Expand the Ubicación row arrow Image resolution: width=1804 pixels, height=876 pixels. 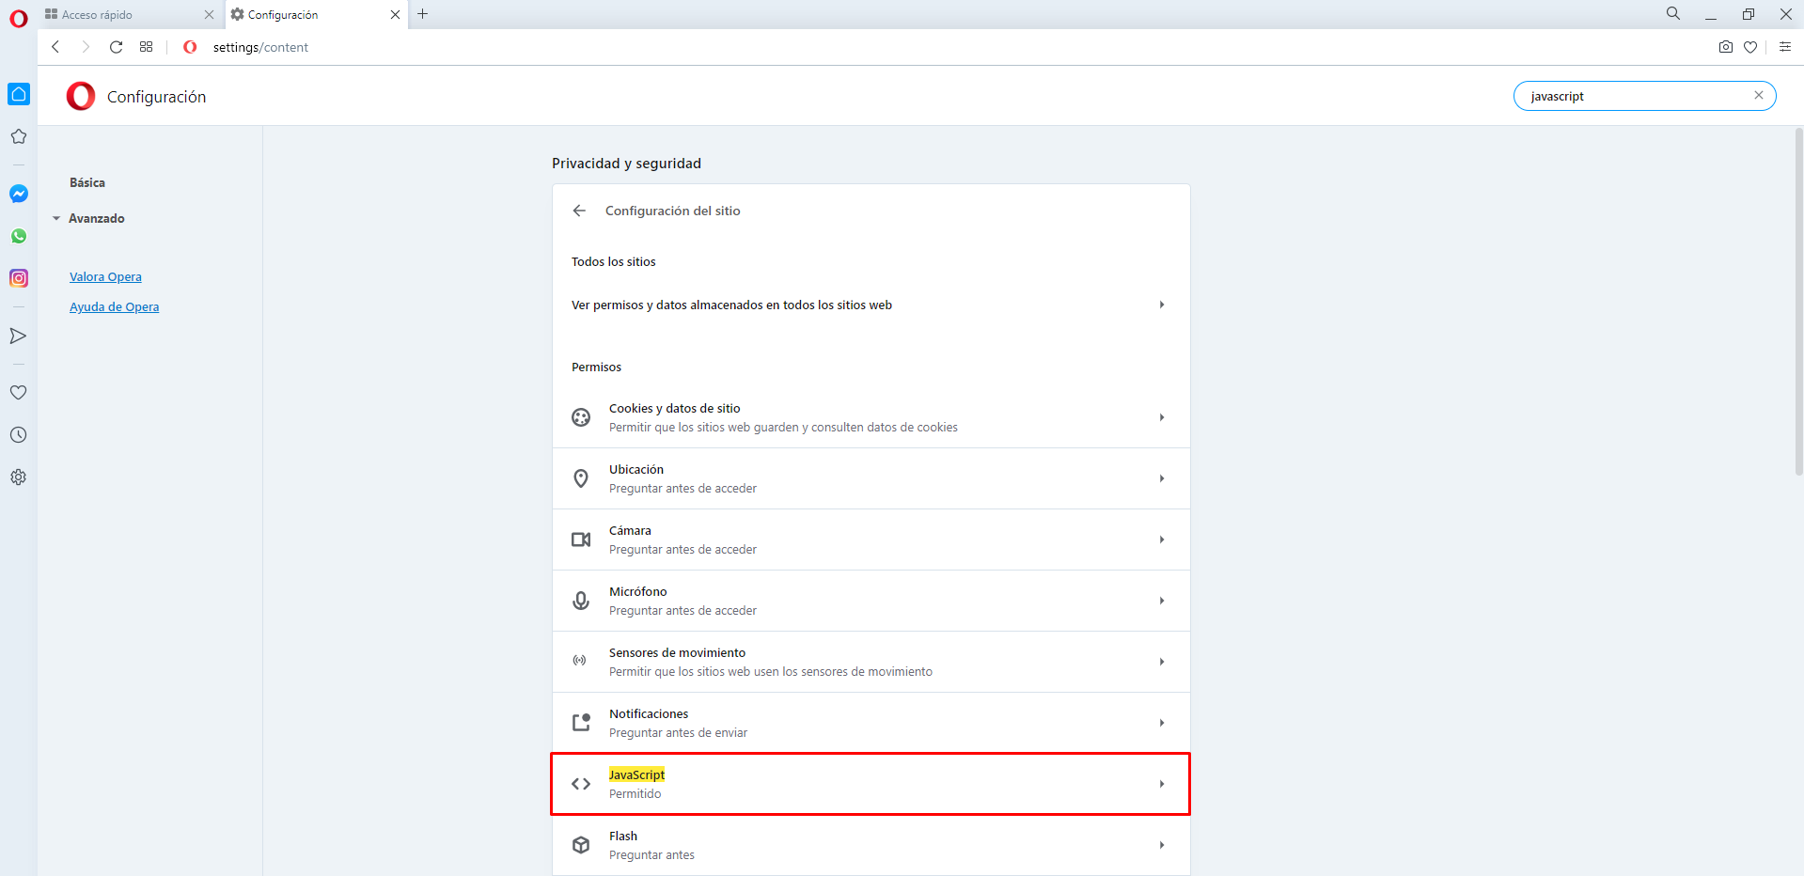1162,478
